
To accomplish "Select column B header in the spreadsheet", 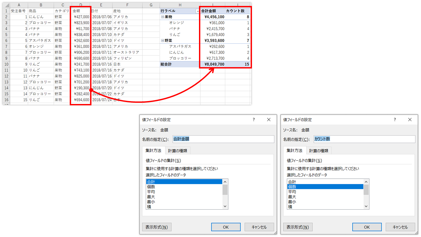I will 41,5.
